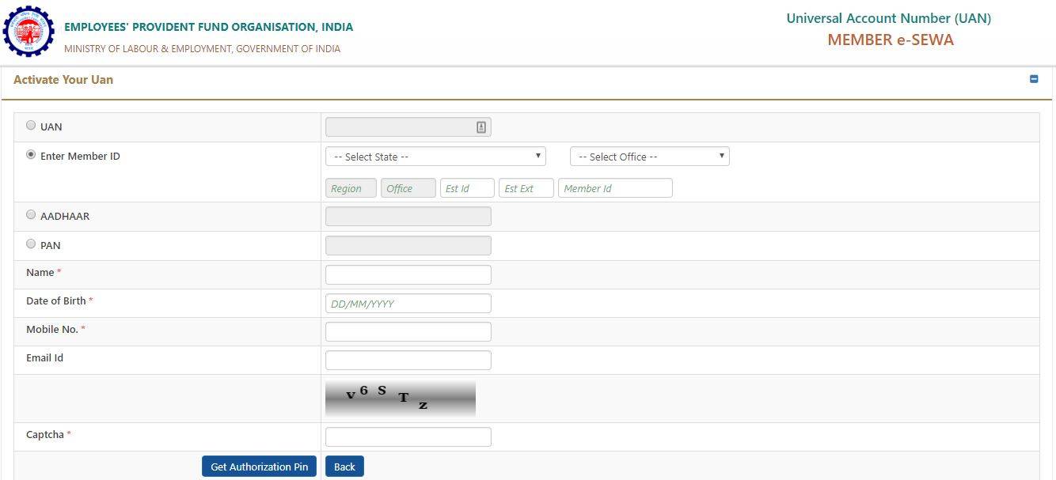
Task: Collapse the Activate Your Uan panel
Action: (1033, 79)
